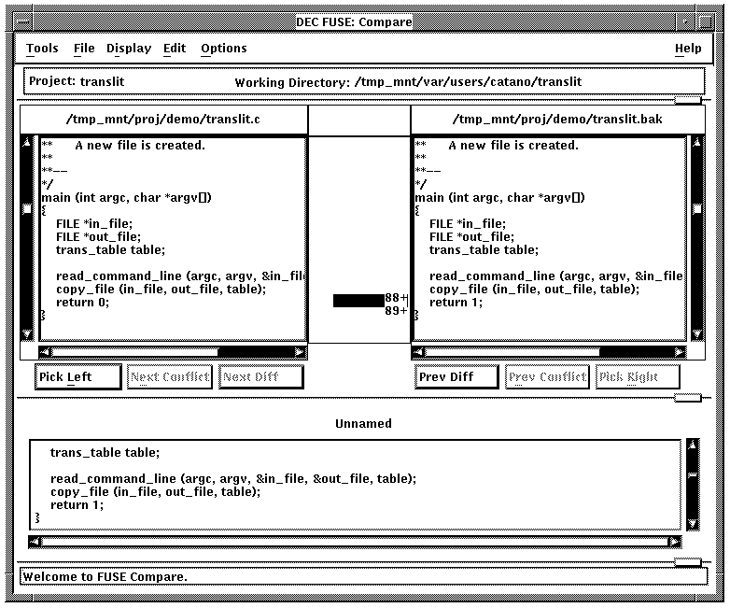Click down arrow of Unnamed pane vertical scrollbar
The height and width of the screenshot is (608, 730).
[x=692, y=522]
